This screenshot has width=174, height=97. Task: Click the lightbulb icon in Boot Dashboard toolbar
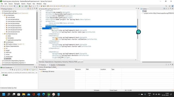27,70
